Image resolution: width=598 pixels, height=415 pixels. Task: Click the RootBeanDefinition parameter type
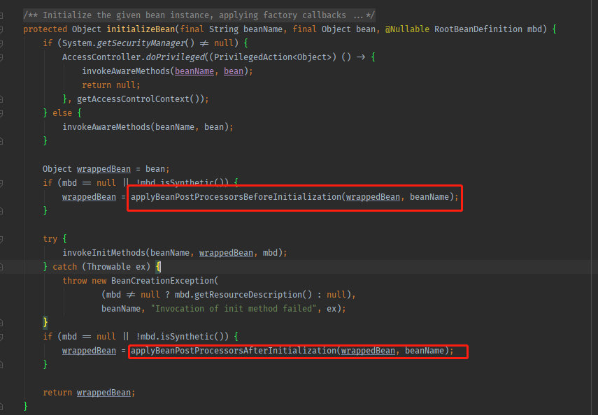(x=478, y=29)
